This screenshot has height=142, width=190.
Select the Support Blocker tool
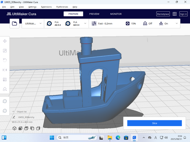tap(5, 89)
